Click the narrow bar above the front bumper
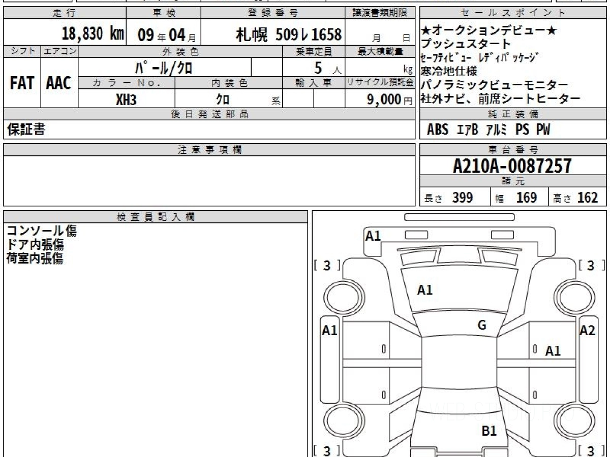The width and height of the screenshot is (610, 457). pyautogui.click(x=459, y=217)
